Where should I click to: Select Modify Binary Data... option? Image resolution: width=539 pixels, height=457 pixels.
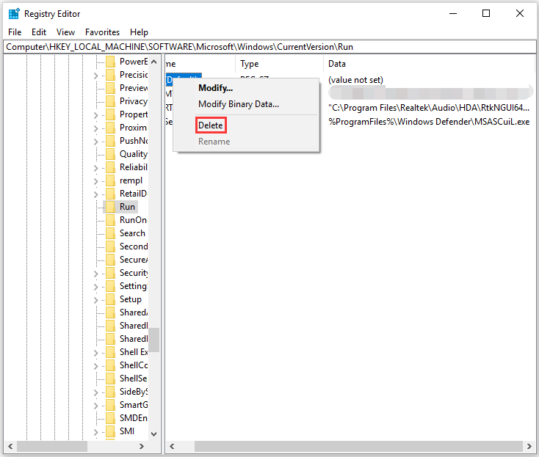tap(238, 104)
